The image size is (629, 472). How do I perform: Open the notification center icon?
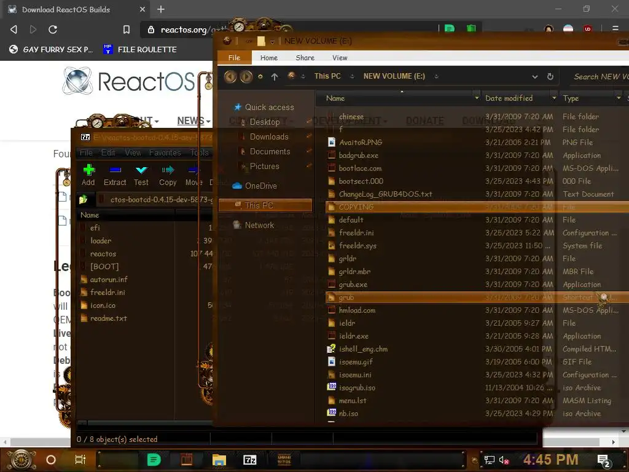point(604,460)
